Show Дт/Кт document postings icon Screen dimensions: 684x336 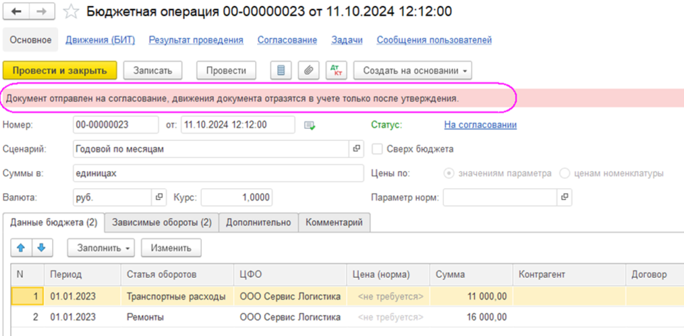coord(335,70)
